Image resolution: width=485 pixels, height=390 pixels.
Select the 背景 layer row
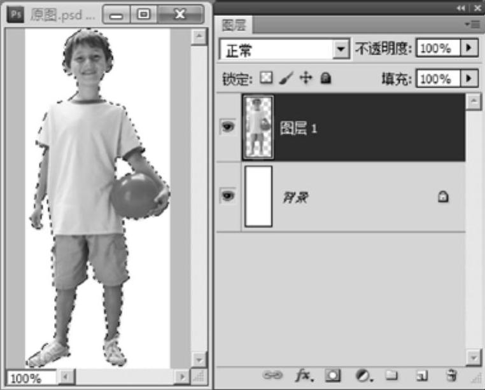click(x=356, y=197)
